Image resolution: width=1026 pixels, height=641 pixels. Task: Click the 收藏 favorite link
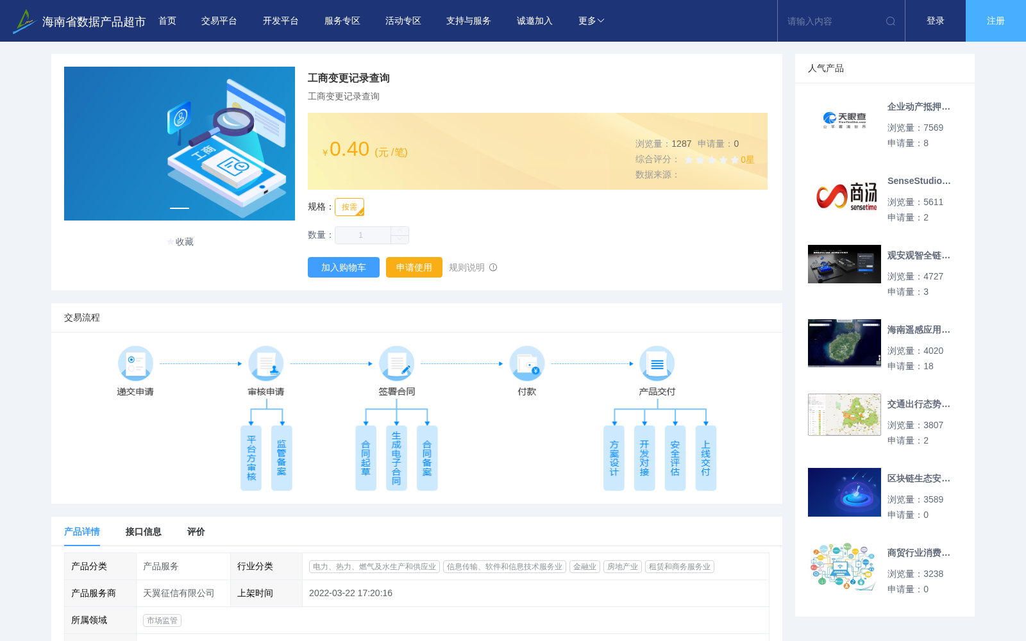pos(185,242)
